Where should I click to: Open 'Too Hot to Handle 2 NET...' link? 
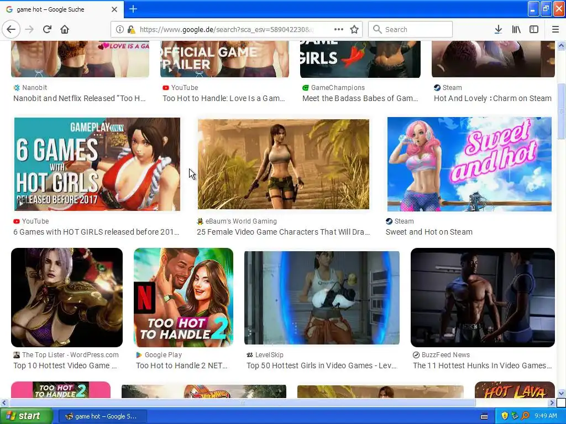[181, 365]
